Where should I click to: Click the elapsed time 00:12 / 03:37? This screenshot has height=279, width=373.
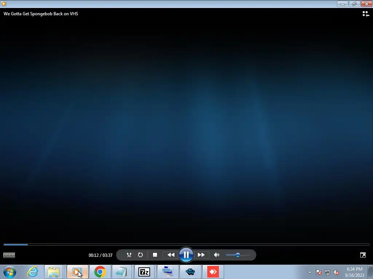click(x=101, y=255)
